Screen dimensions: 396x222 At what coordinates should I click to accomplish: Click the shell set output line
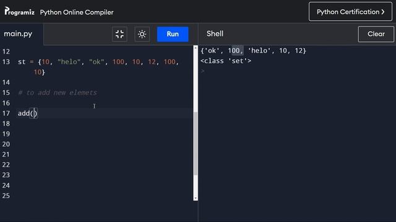253,51
